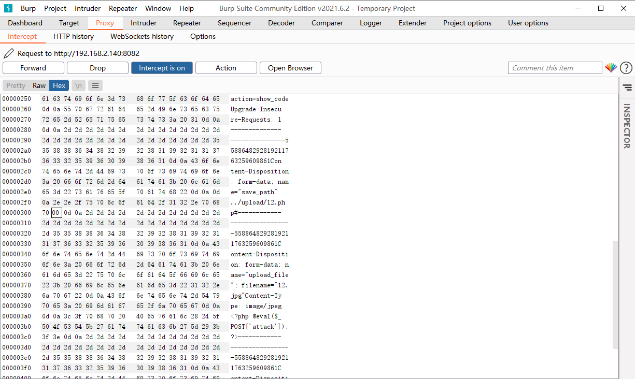
Task: Switch to the Target tab
Action: (69, 23)
